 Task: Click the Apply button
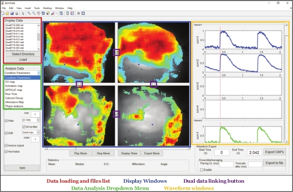[22, 168]
